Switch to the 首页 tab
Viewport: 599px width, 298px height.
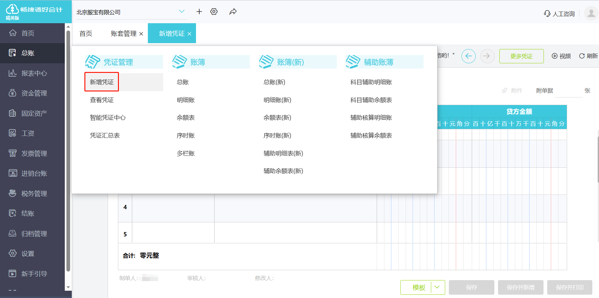point(86,33)
